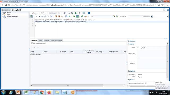Click the volume speaker tray icon
Viewport: 170px width, 95px height.
click(x=153, y=93)
